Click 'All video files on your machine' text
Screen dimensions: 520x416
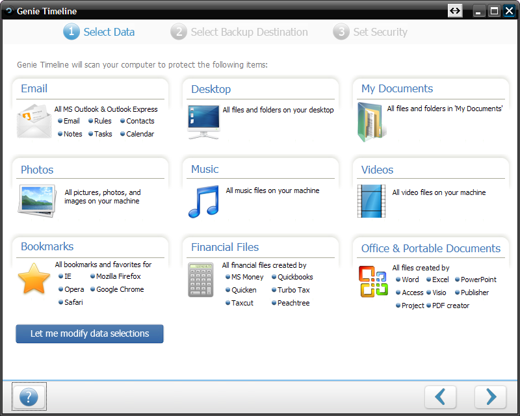point(439,192)
